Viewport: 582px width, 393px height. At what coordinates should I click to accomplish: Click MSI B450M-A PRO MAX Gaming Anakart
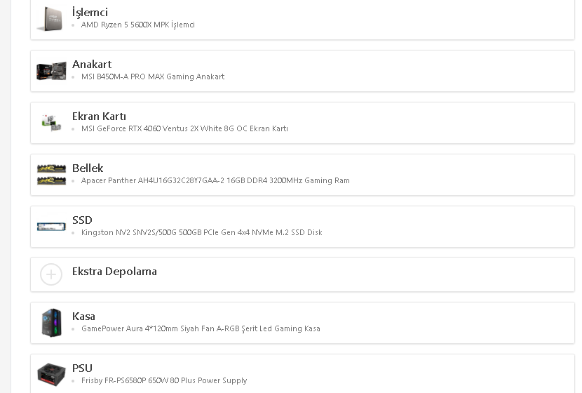coord(152,77)
